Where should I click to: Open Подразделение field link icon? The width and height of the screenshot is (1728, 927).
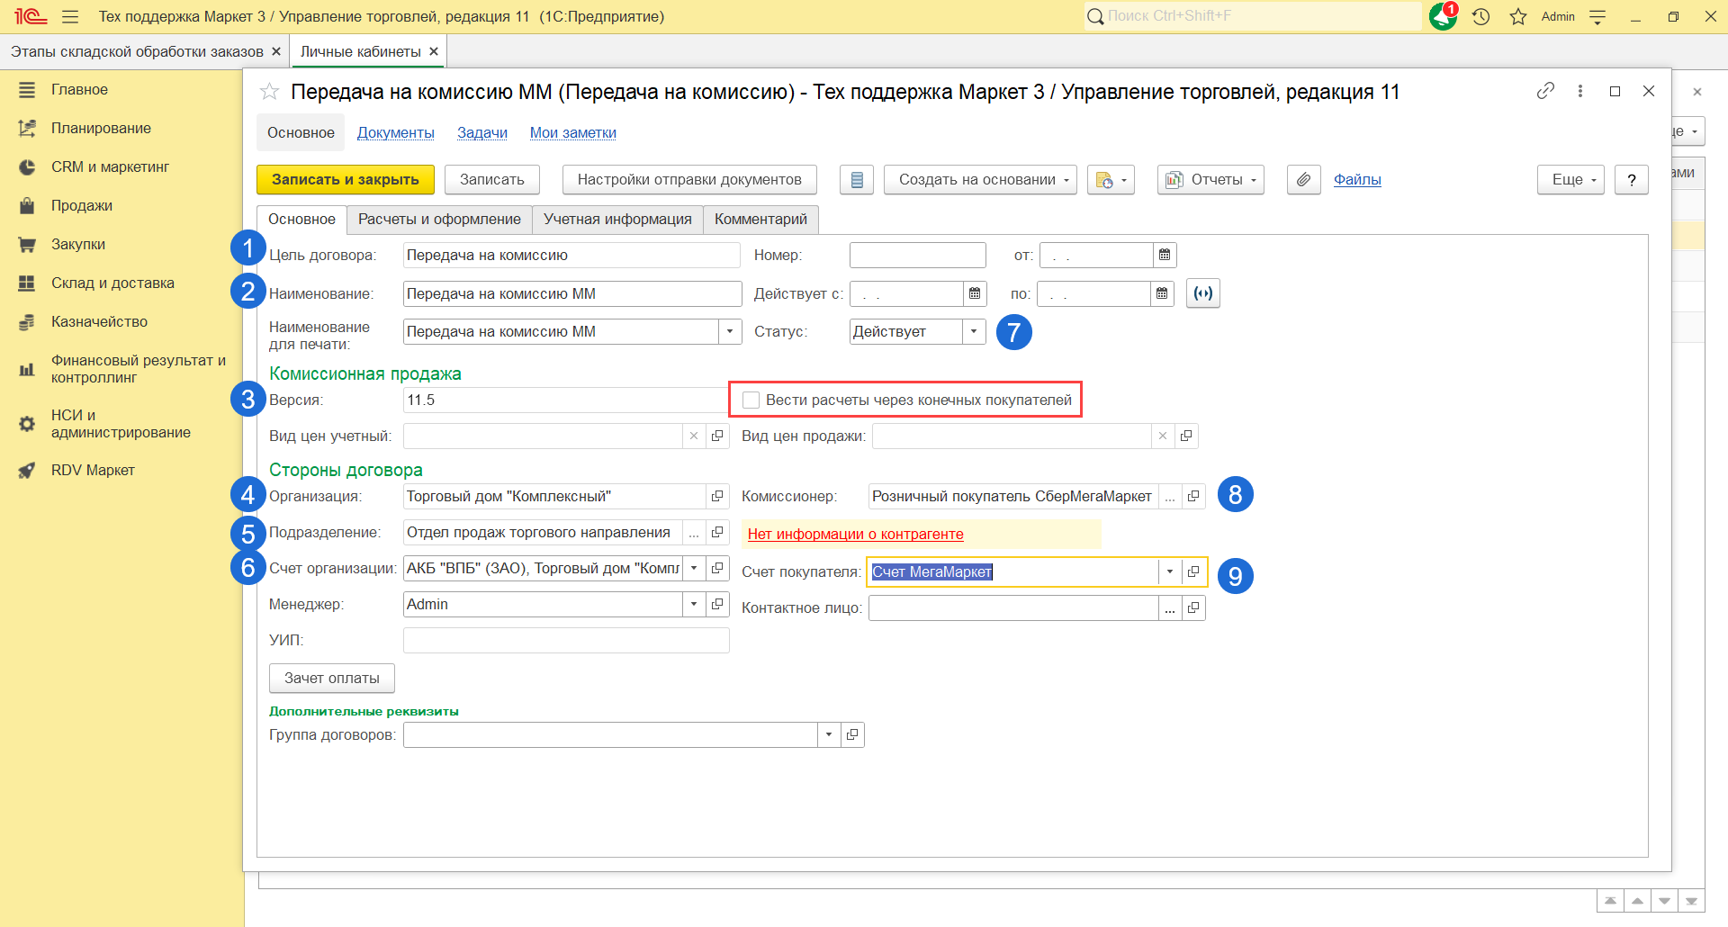[717, 533]
